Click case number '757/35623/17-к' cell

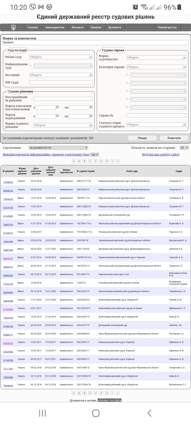click(x=85, y=233)
